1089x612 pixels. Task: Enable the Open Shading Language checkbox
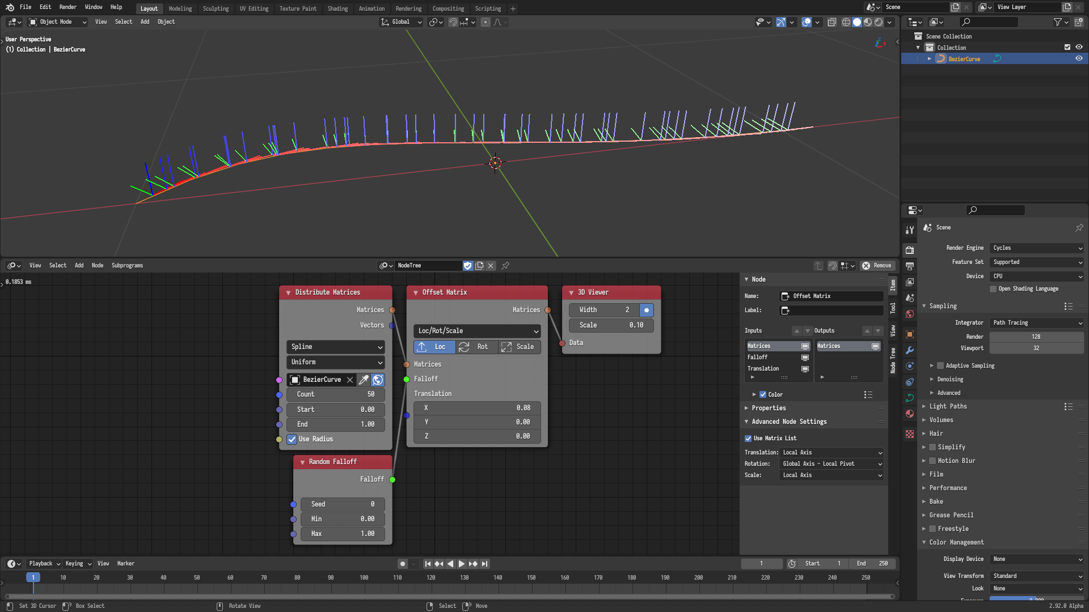993,289
